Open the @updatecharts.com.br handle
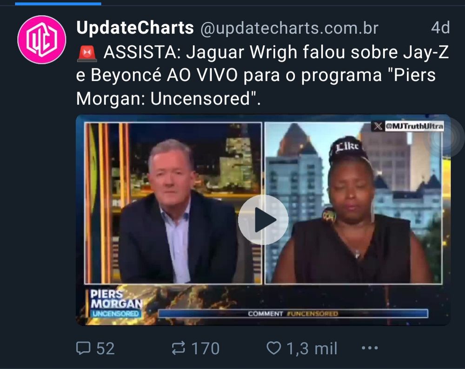465x369 pixels. point(289,28)
